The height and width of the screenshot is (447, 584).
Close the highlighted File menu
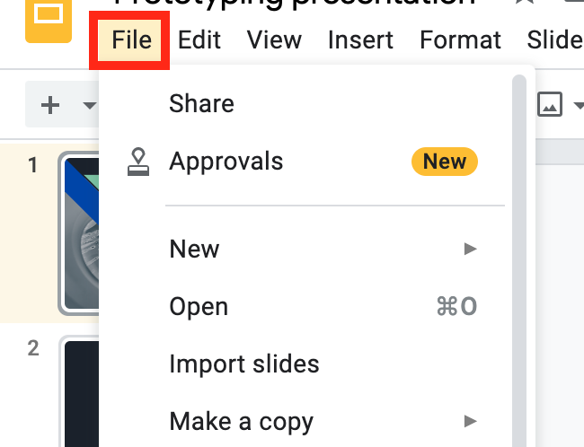(x=130, y=40)
